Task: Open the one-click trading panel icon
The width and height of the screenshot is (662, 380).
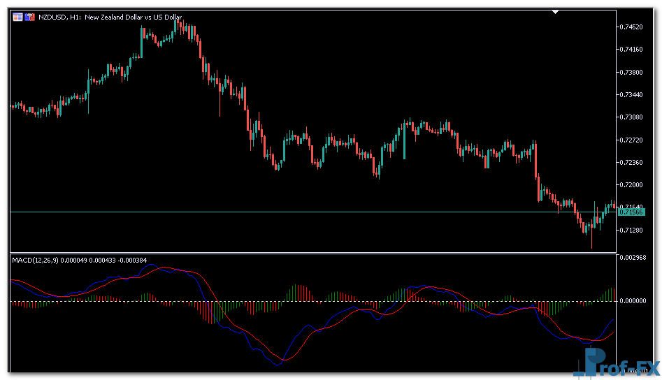Action: click(x=29, y=17)
